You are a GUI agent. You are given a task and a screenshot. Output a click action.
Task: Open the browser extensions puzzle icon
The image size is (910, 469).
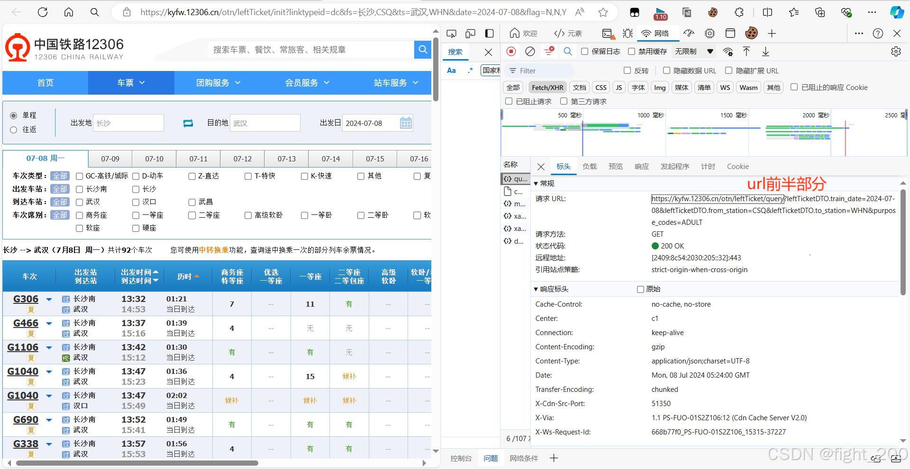click(739, 12)
